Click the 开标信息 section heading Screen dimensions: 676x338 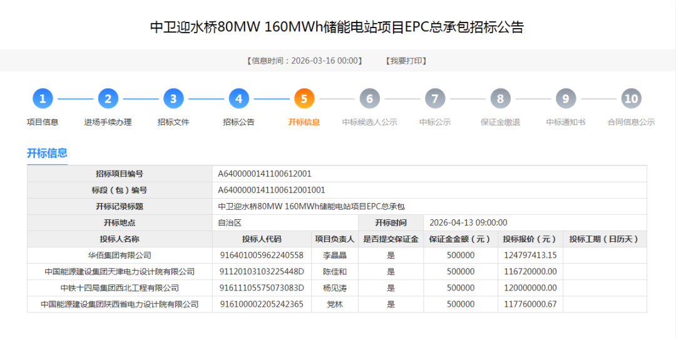(47, 153)
